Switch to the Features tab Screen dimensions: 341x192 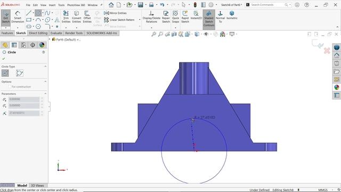click(7, 33)
